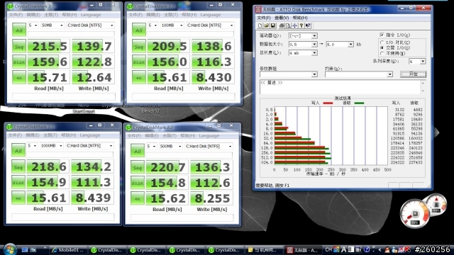The image size is (454, 255).
Task: Click the 8.430 4K write result
Action: click(213, 77)
